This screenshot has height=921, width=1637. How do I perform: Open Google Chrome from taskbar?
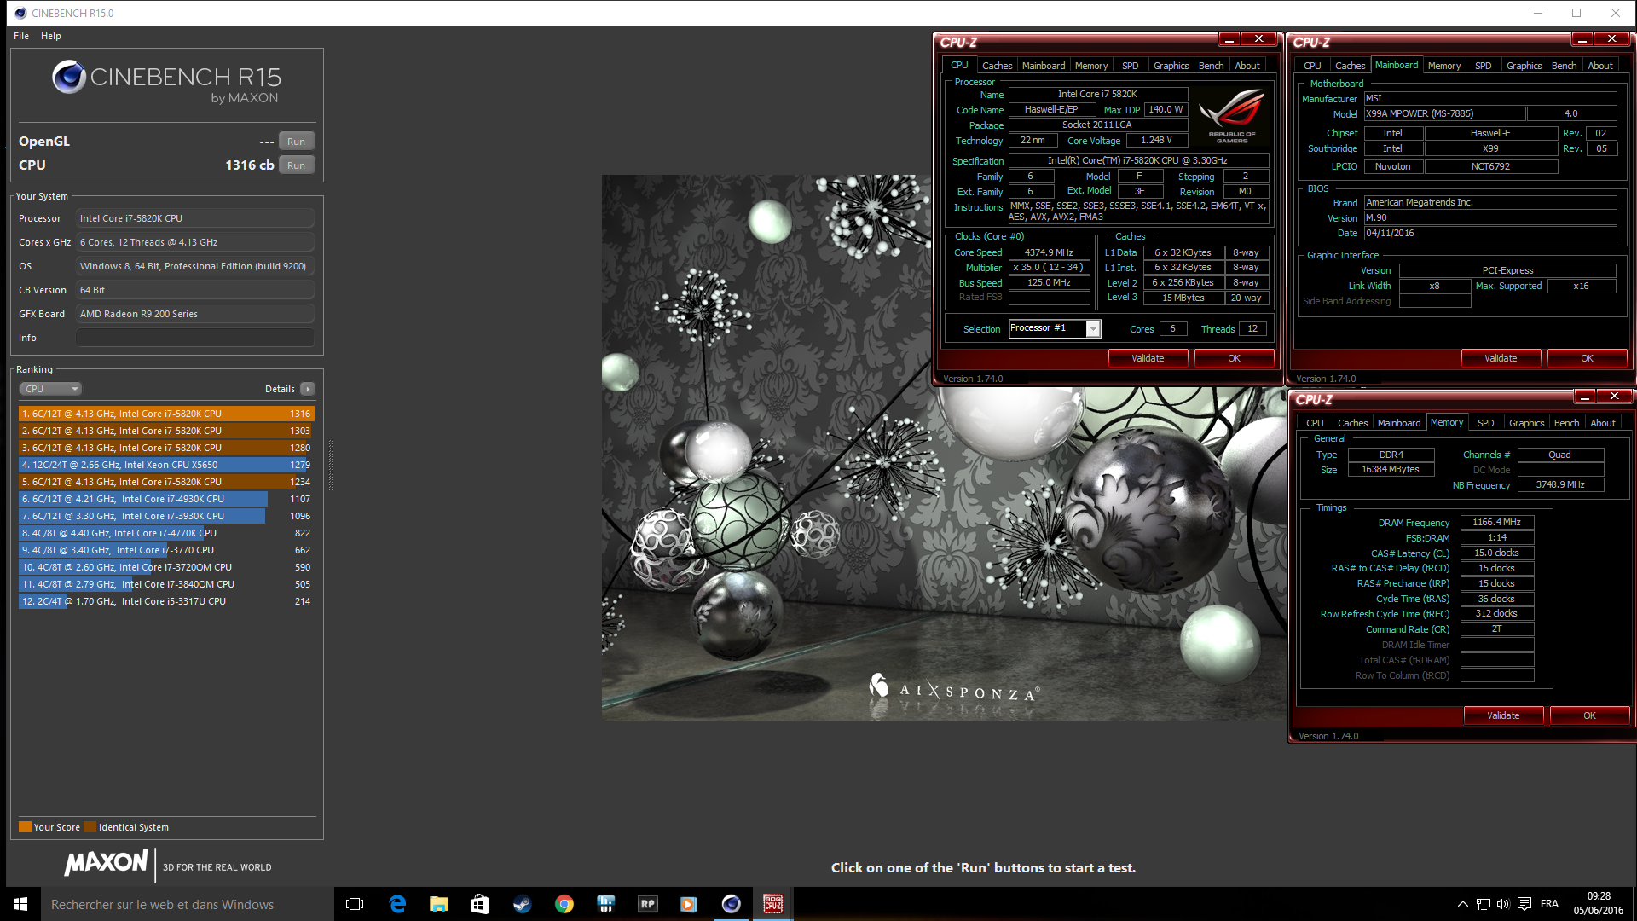564,904
